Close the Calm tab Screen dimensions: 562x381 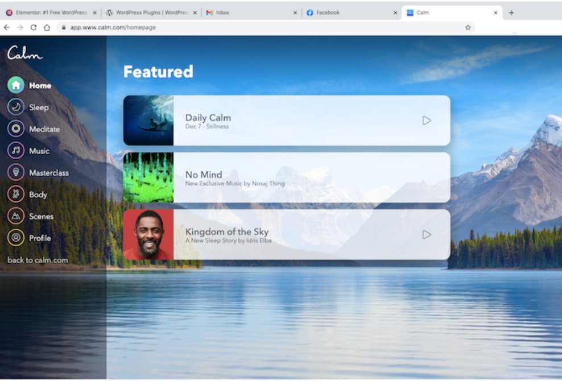[x=495, y=13]
